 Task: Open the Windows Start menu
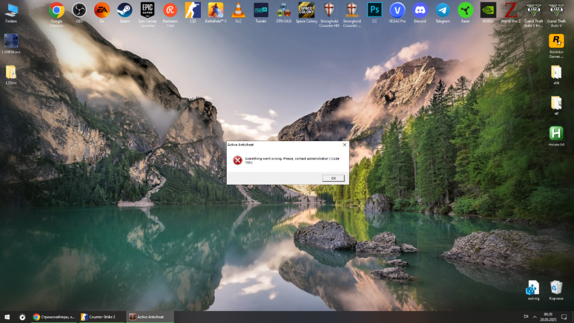click(7, 317)
